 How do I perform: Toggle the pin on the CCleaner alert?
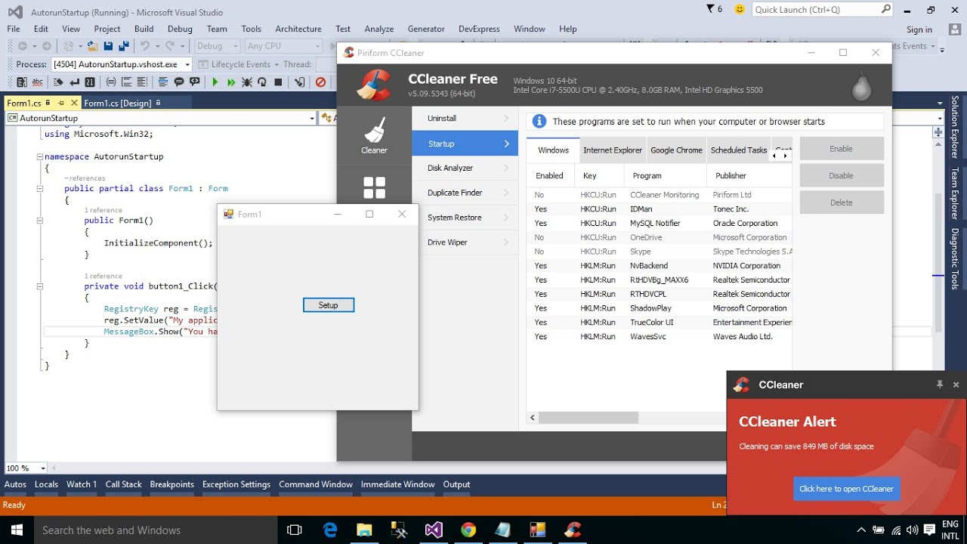tap(940, 385)
